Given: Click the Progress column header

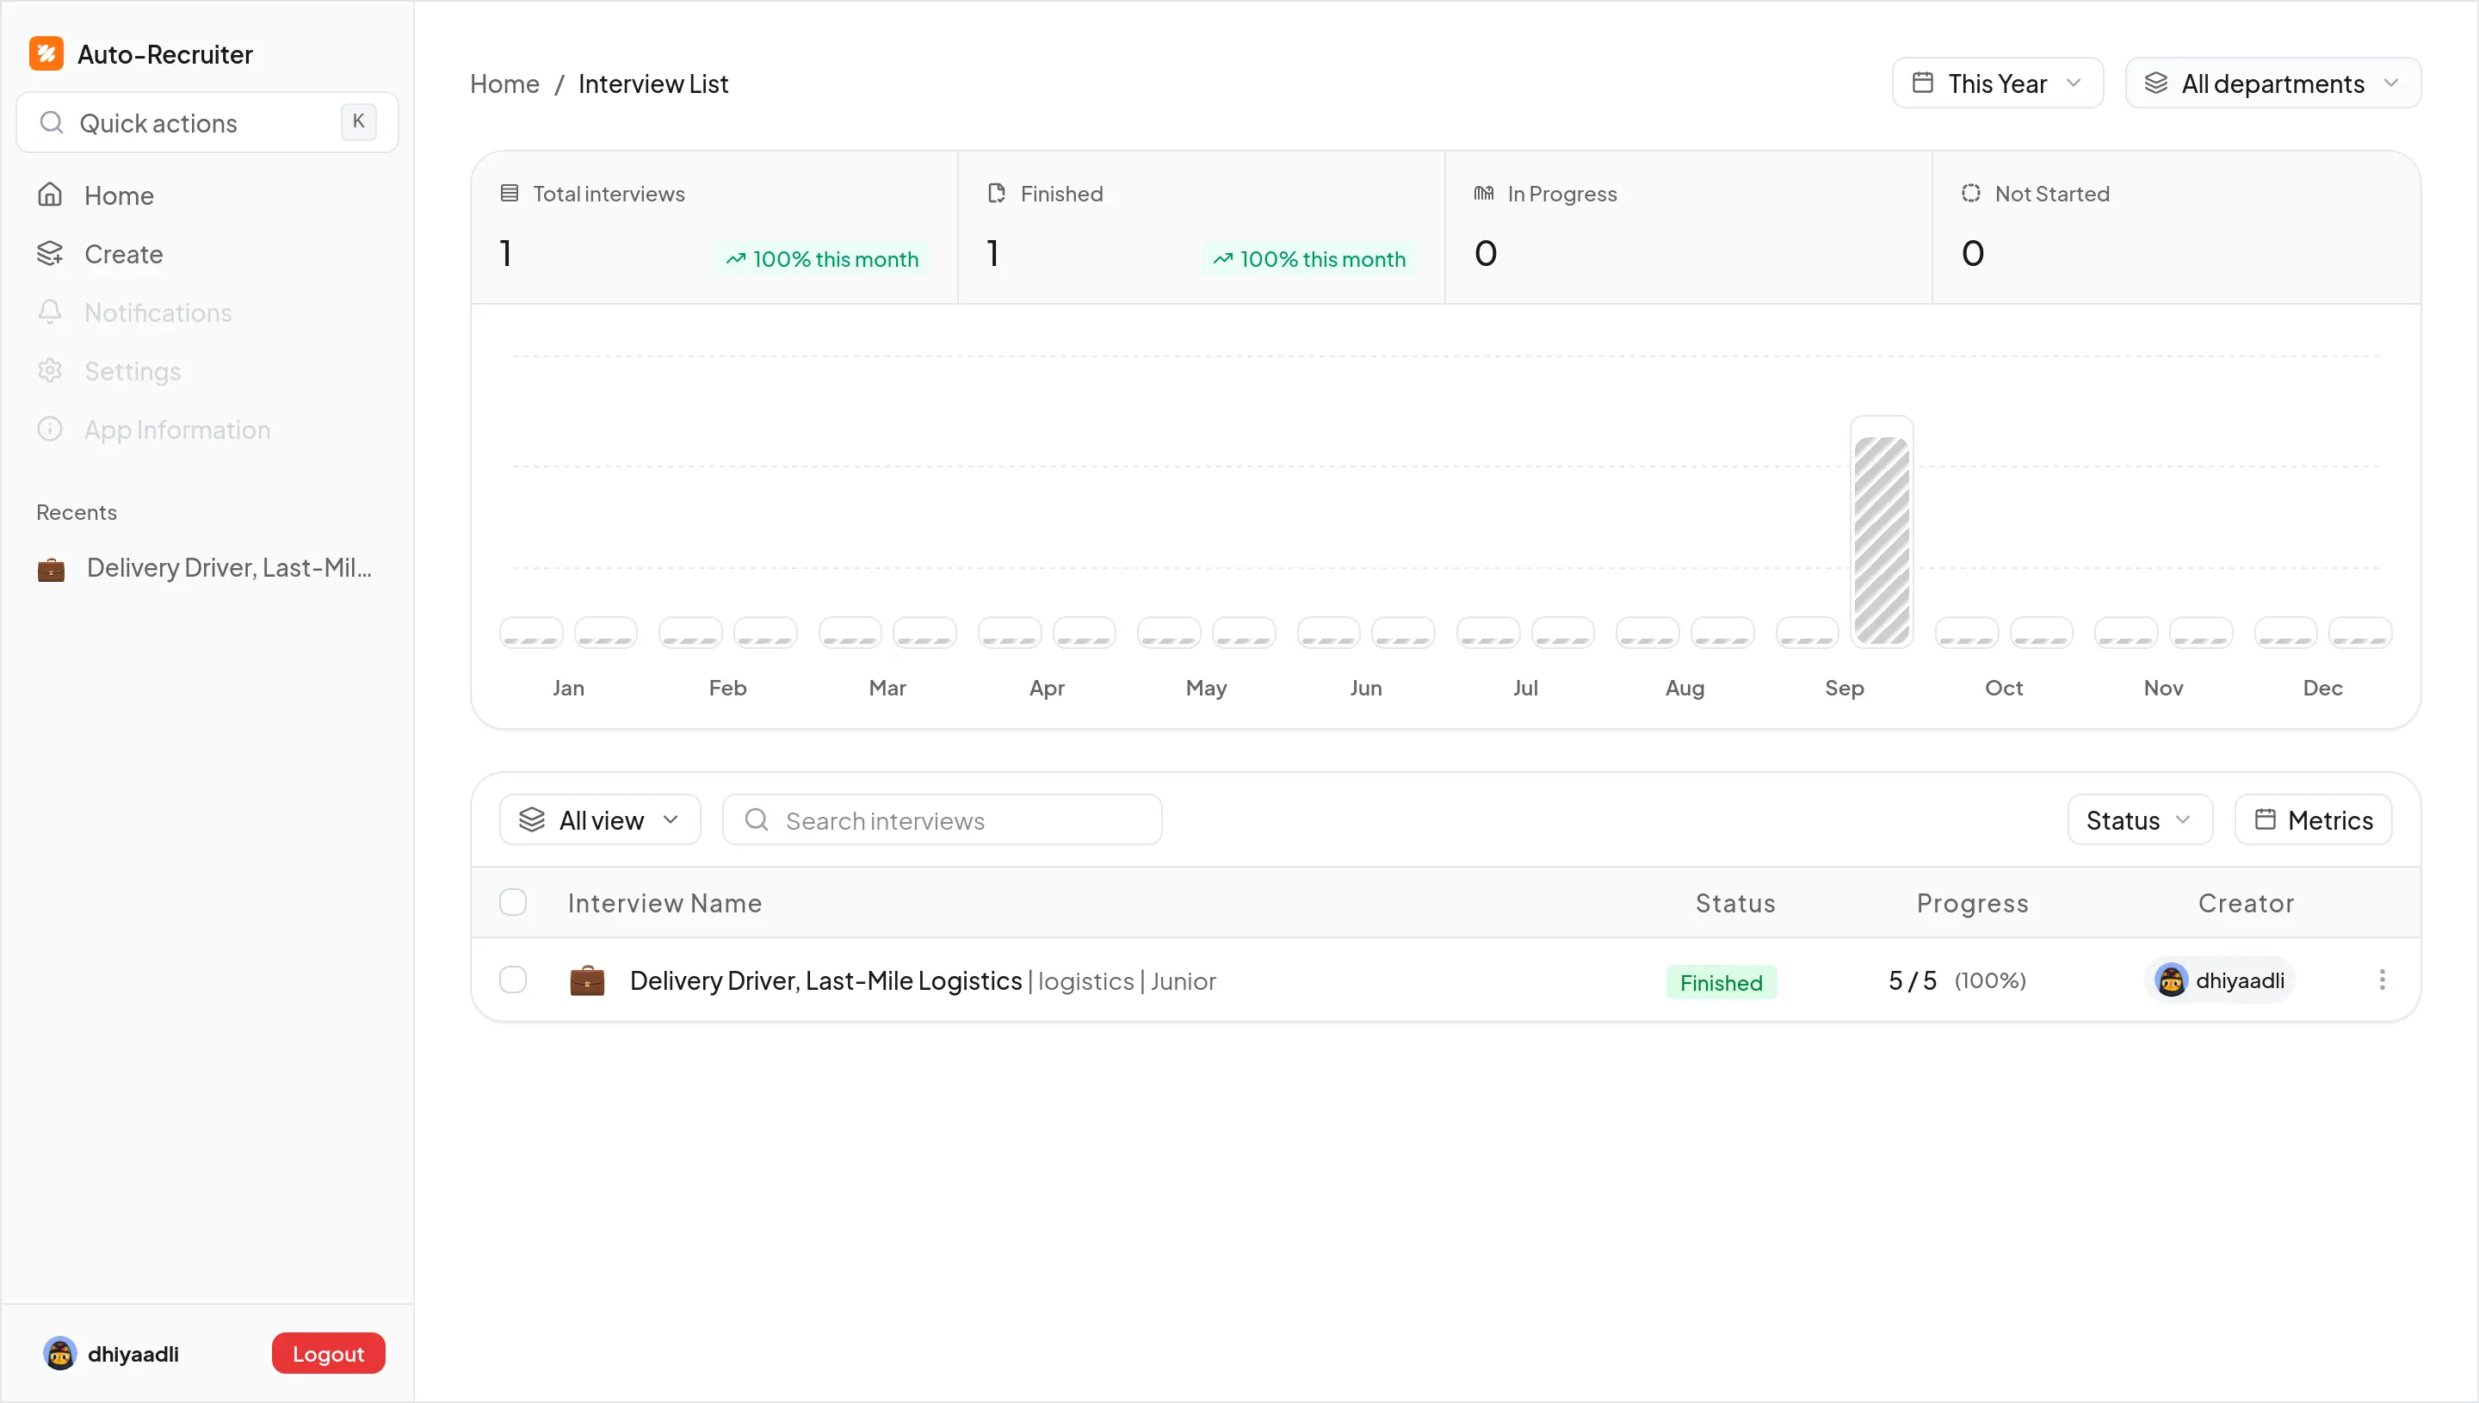Looking at the screenshot, I should point(1972,903).
